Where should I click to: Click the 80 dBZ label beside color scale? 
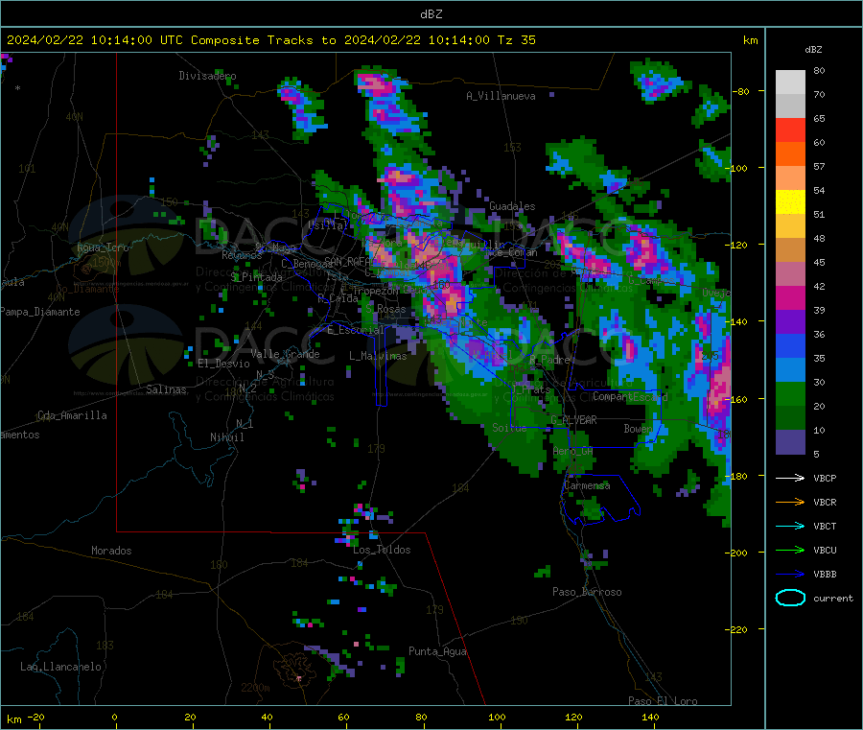click(819, 70)
